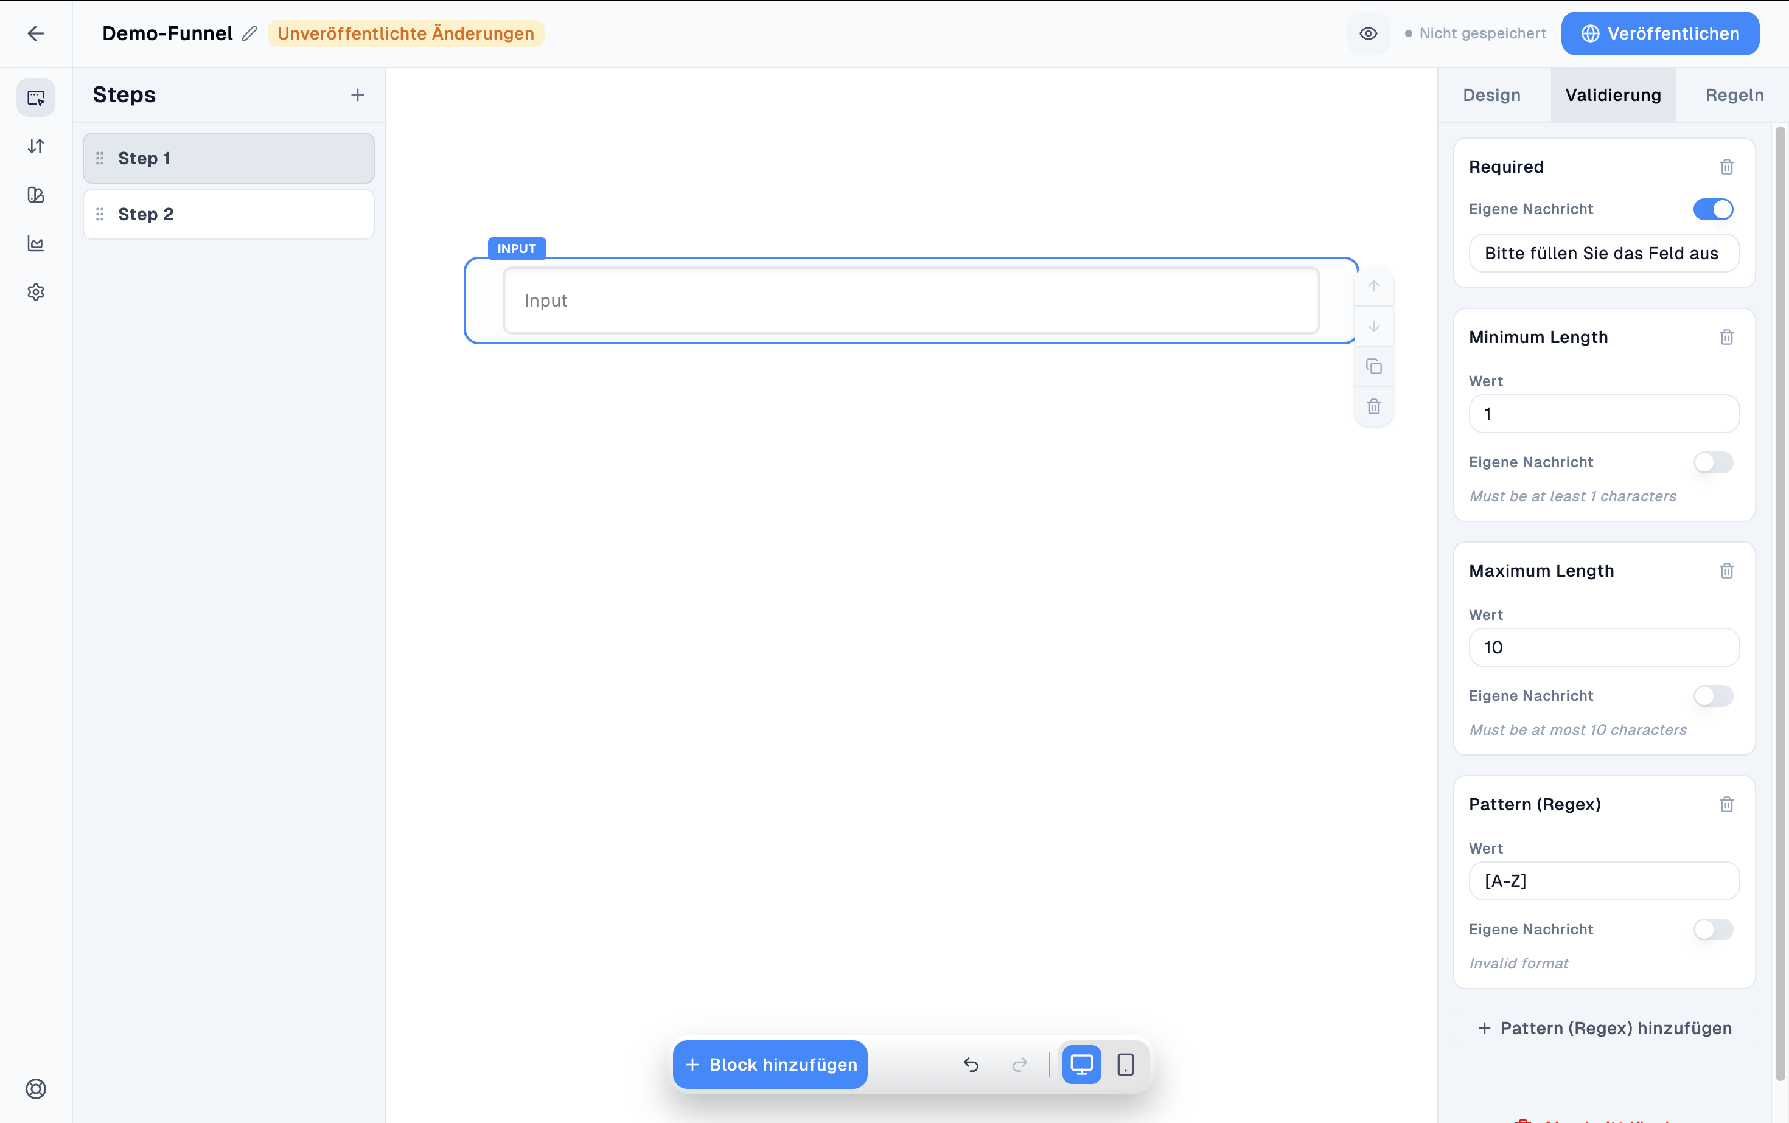Add another rule via Pattern (Regex) hinzufügen

[x=1605, y=1028]
